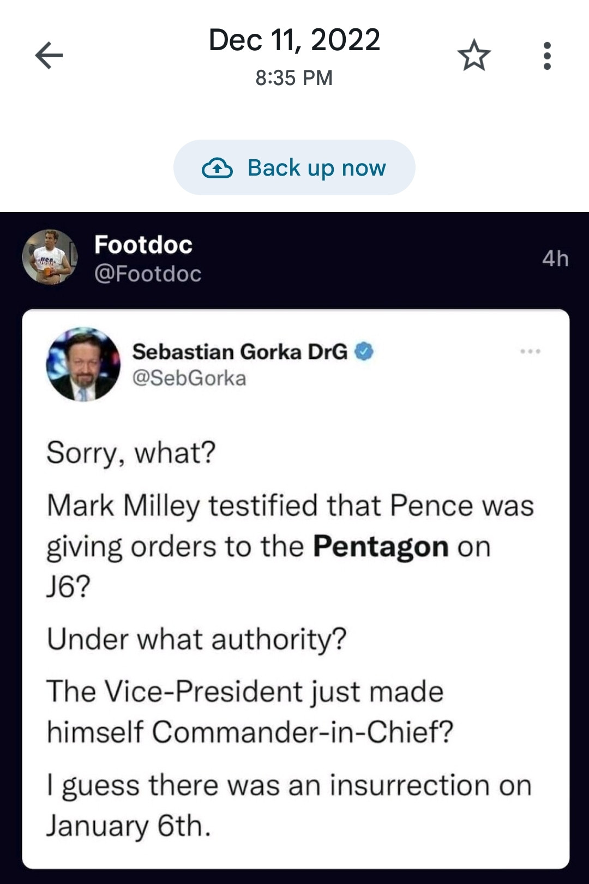Open Sebastian Gorka's profile avatar
Screen dimensions: 589x884
[x=83, y=364]
